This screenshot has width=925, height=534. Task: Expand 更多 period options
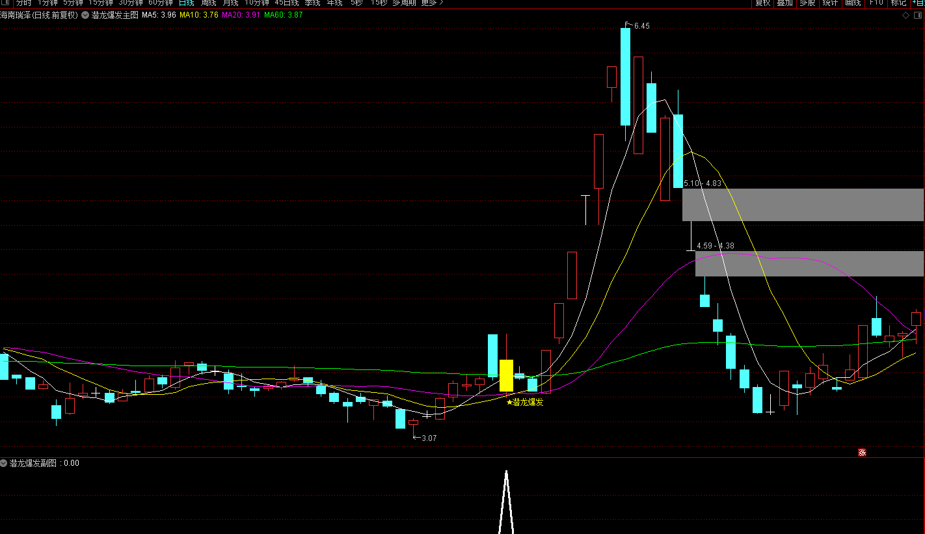432,3
